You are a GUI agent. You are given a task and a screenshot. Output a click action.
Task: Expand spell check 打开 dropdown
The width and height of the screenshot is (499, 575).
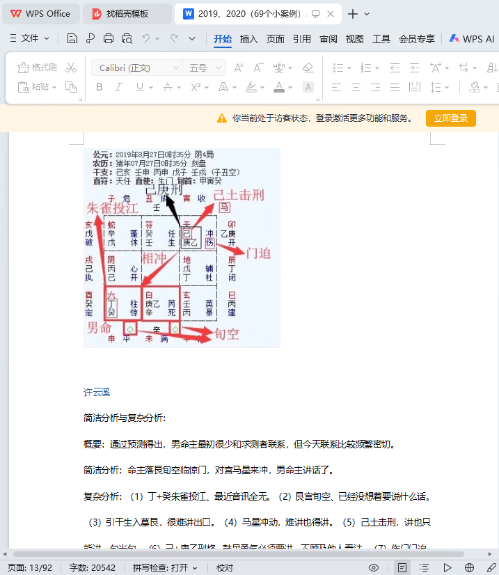tap(195, 568)
